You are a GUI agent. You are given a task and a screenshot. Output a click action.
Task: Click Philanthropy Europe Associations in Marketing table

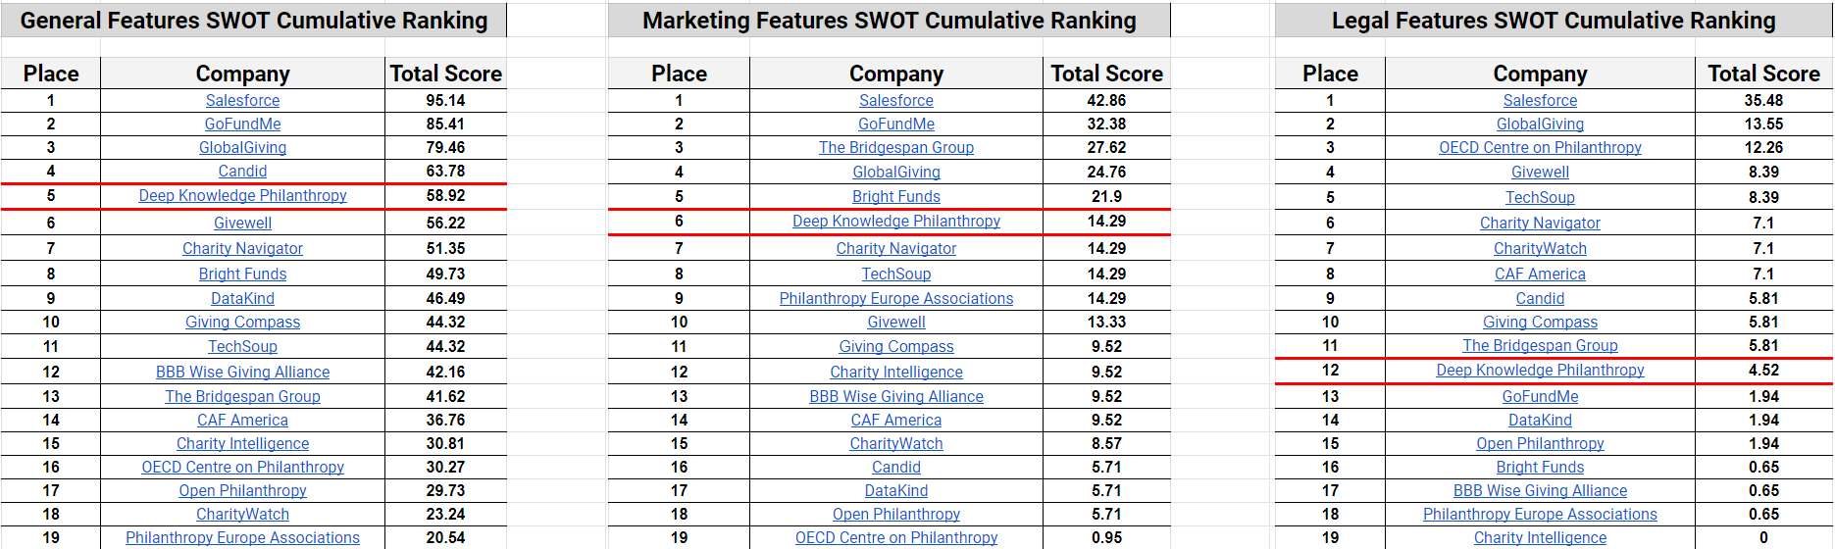(x=895, y=298)
